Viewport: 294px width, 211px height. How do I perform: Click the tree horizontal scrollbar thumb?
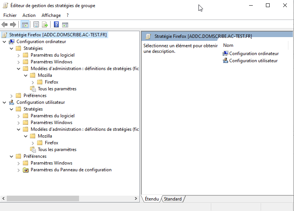coord(43,198)
